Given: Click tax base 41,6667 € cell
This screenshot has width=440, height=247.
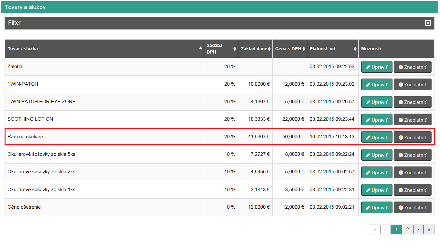Looking at the screenshot, I should point(255,137).
